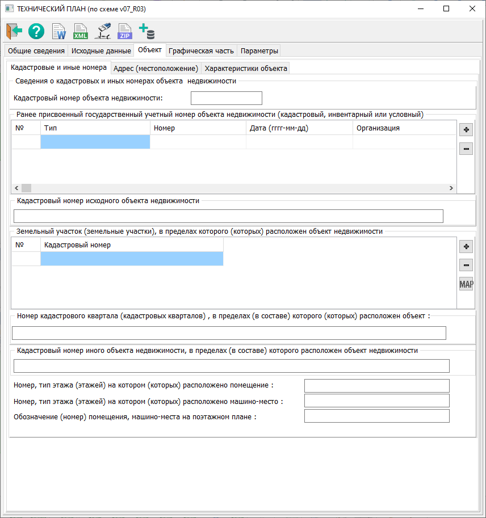Switch to the Общие сведения tab
Image resolution: width=486 pixels, height=518 pixels.
36,51
